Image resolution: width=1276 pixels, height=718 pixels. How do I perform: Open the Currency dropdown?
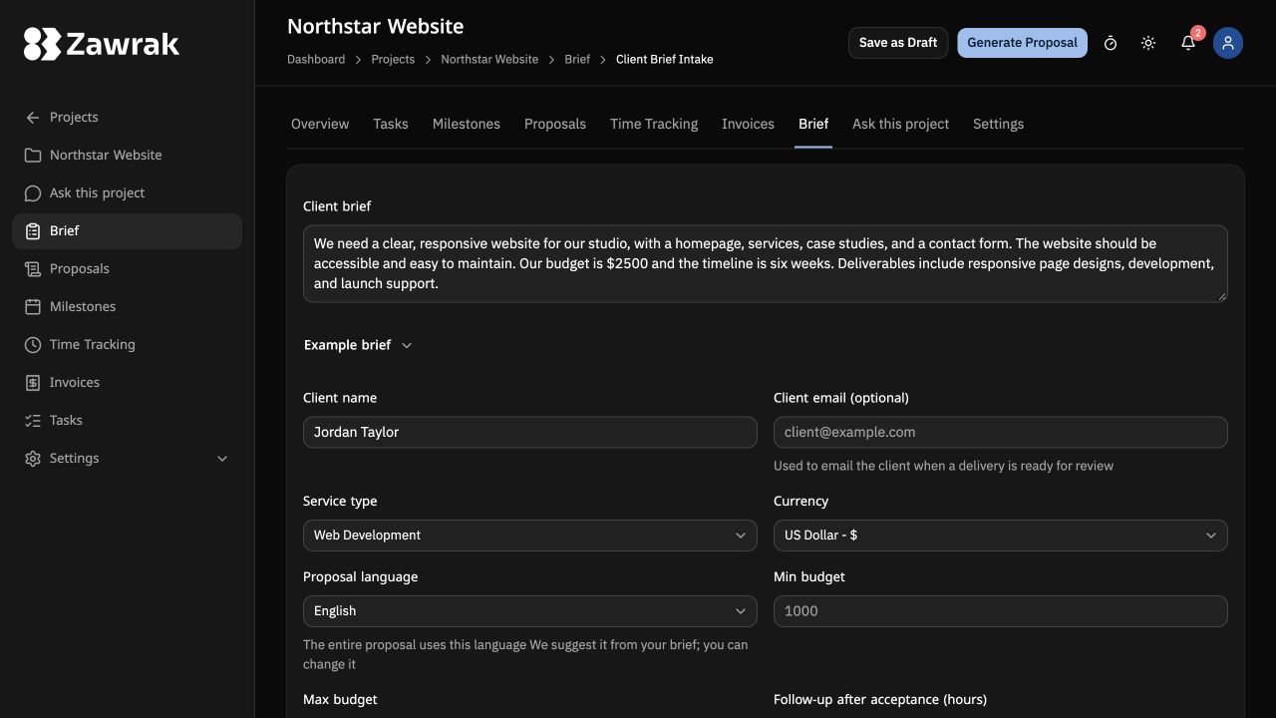[1001, 536]
